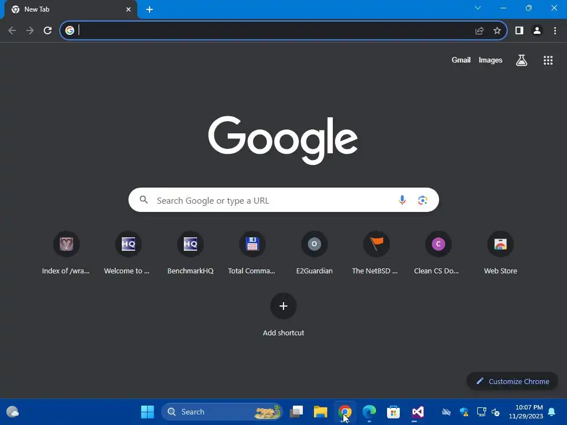
Task: Open notifications with the bell icon
Action: 551,412
